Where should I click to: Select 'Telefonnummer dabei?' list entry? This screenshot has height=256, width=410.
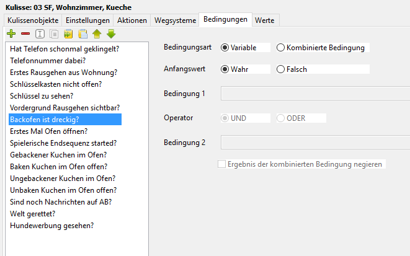click(x=48, y=61)
